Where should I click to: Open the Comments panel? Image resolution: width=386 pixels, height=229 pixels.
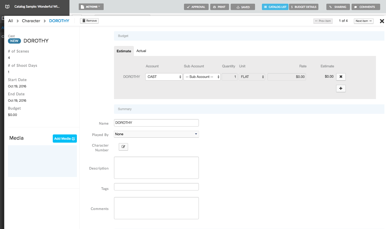tap(366, 7)
